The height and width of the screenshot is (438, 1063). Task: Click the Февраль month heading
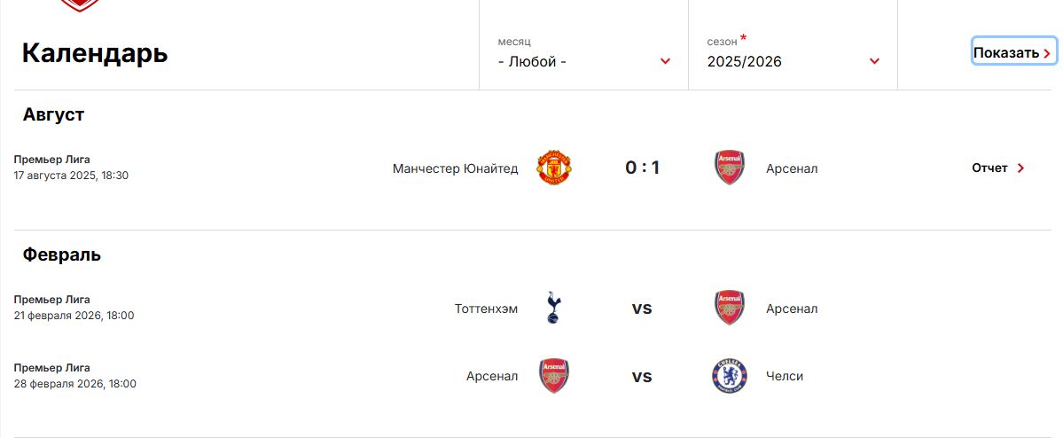coord(62,255)
